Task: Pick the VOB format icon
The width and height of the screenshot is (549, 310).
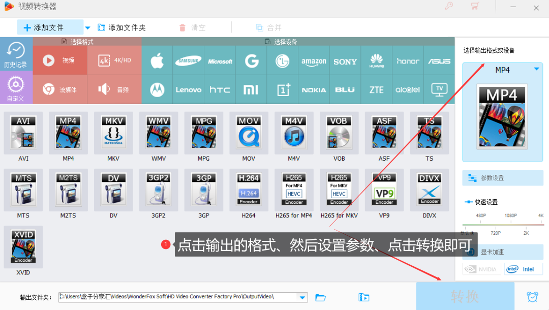Action: click(x=339, y=133)
